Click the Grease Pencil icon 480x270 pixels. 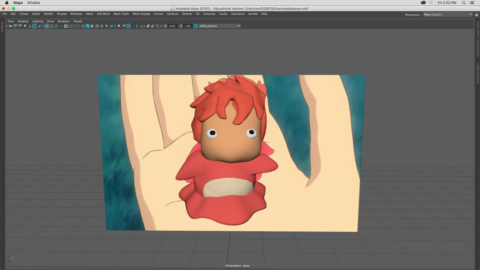[x=39, y=26]
